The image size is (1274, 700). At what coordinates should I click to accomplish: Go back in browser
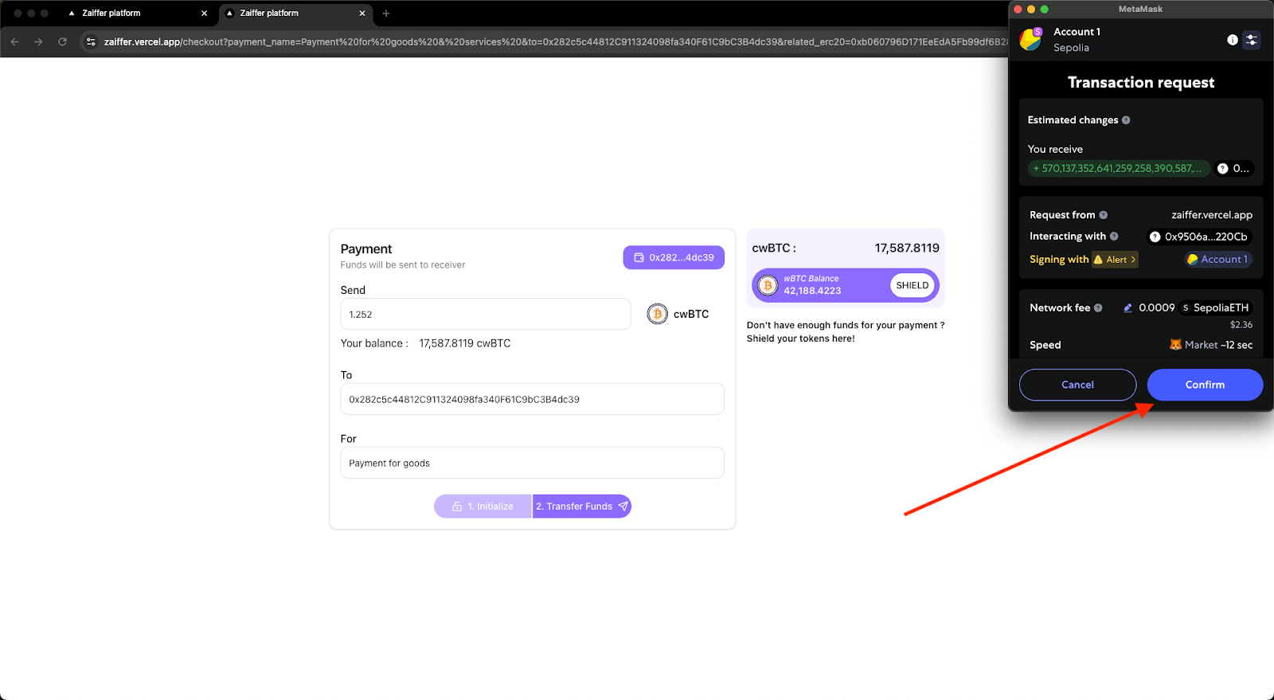(14, 41)
